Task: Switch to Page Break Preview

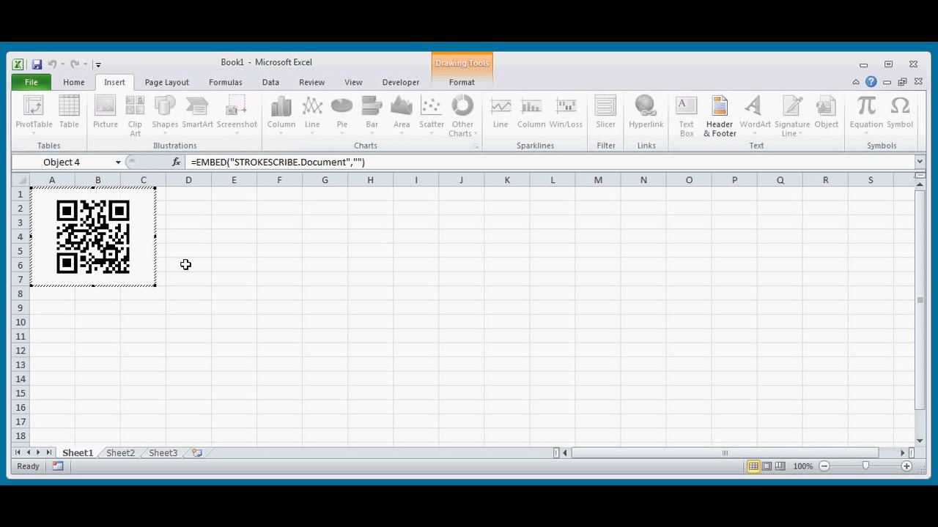Action: point(780,466)
